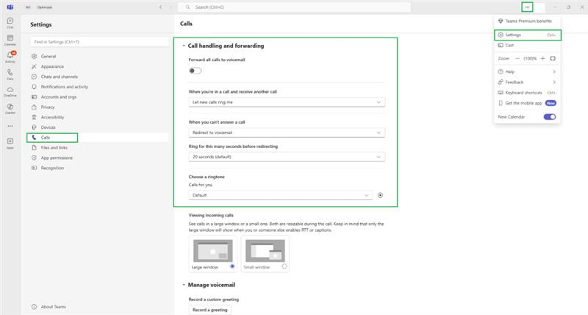The image size is (588, 315).
Task: Toggle the New Calendar switch
Action: click(550, 117)
